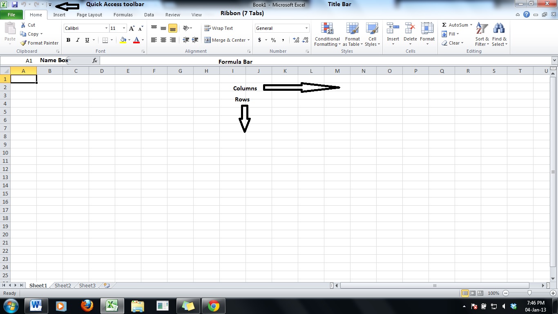Align text left in cell
This screenshot has height=314, width=558.
(154, 40)
